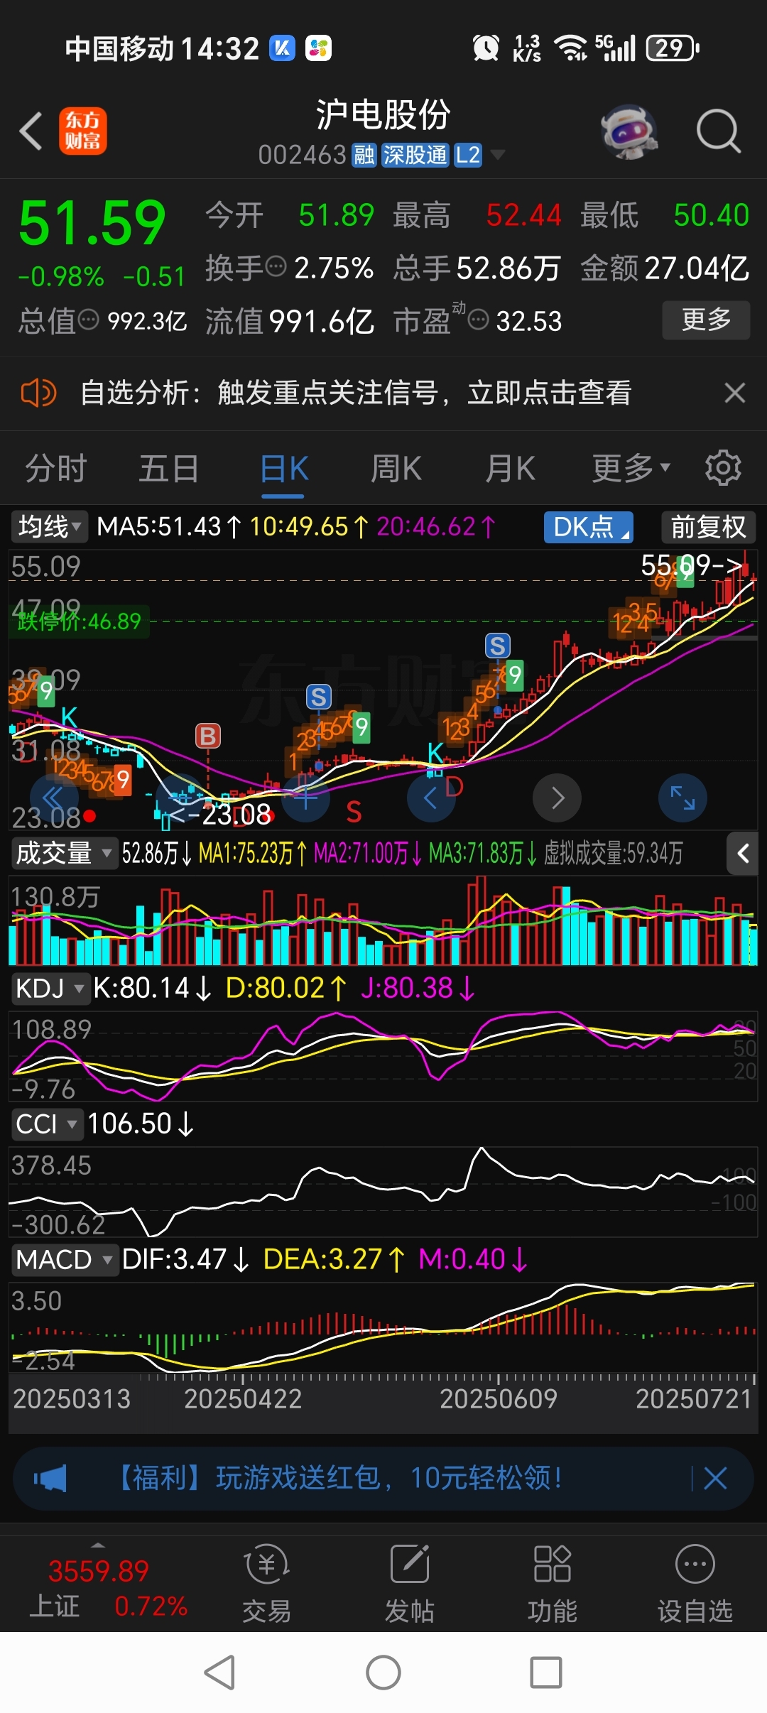Open 自选分析 signal notice text
Screen dimensions: 767x1713
click(356, 393)
